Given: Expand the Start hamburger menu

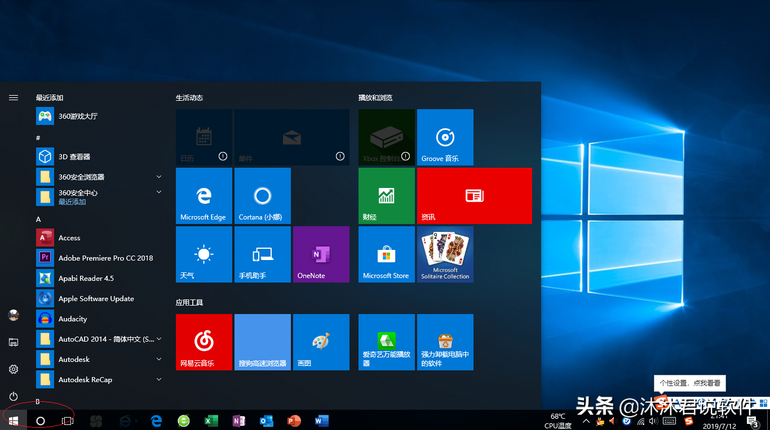Looking at the screenshot, I should pyautogui.click(x=14, y=97).
